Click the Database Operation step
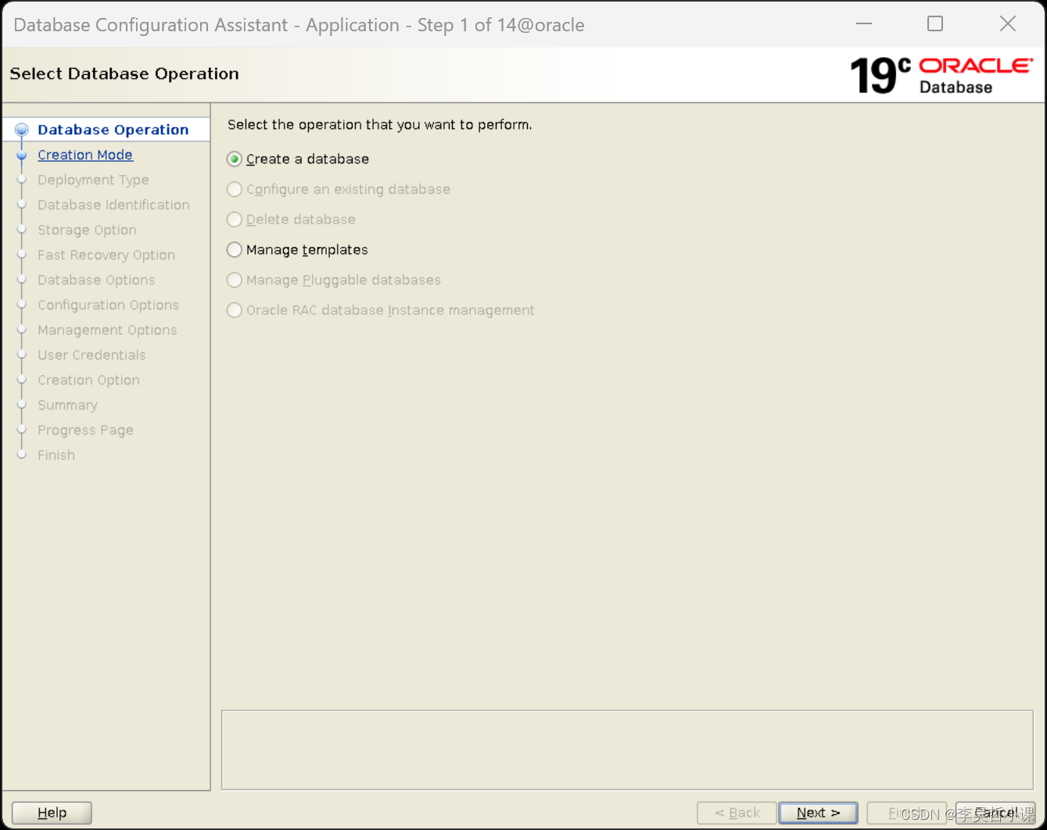 coord(113,130)
